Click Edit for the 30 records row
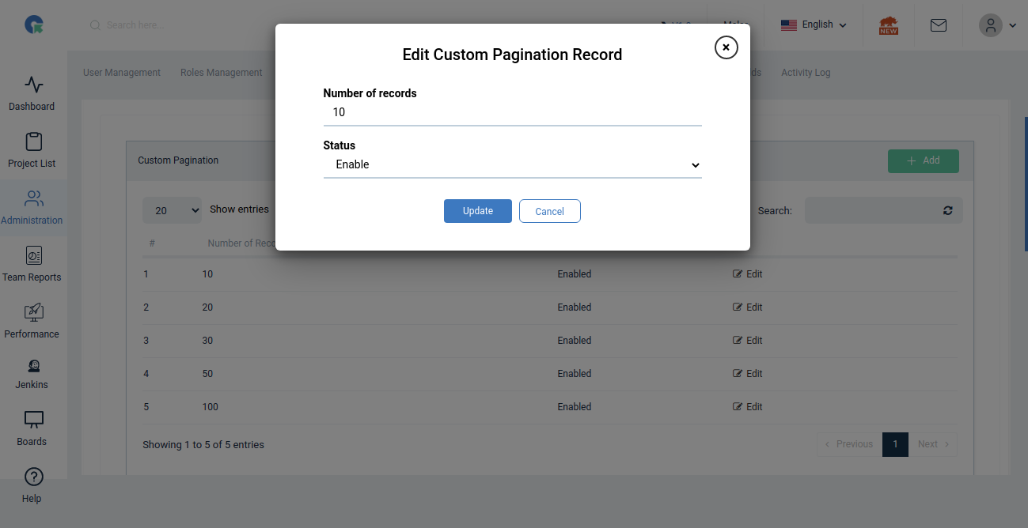 [748, 341]
